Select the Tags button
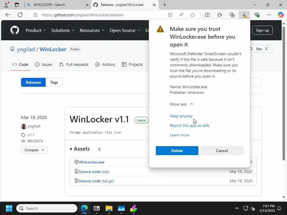The width and height of the screenshot is (287, 215). pyautogui.click(x=54, y=82)
